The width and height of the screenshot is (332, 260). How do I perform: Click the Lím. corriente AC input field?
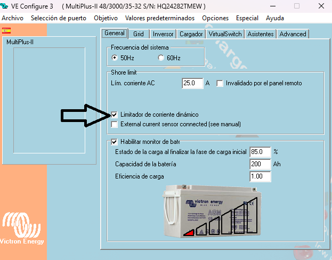[192, 83]
